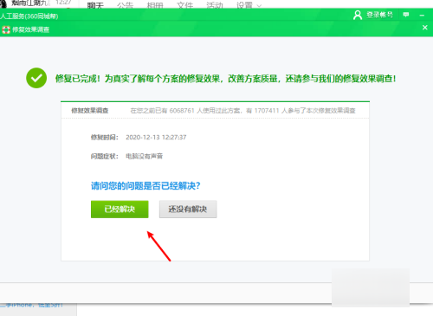433x316 pixels.
Task: Open the feedback message icon in title bar
Action: point(406,15)
